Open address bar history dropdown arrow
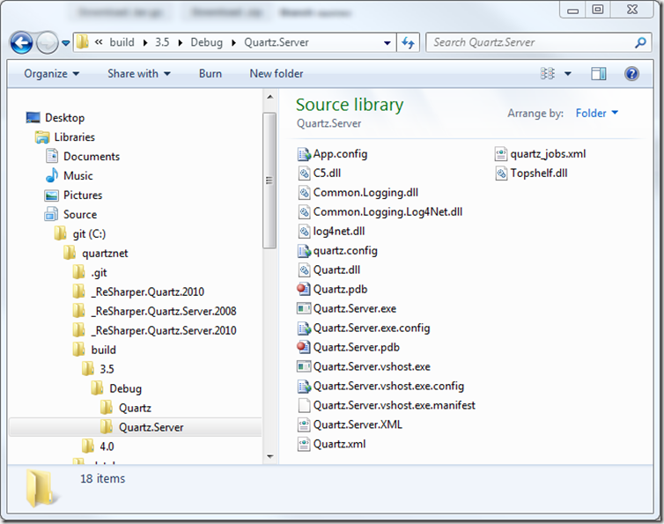The height and width of the screenshot is (524, 664). click(387, 43)
